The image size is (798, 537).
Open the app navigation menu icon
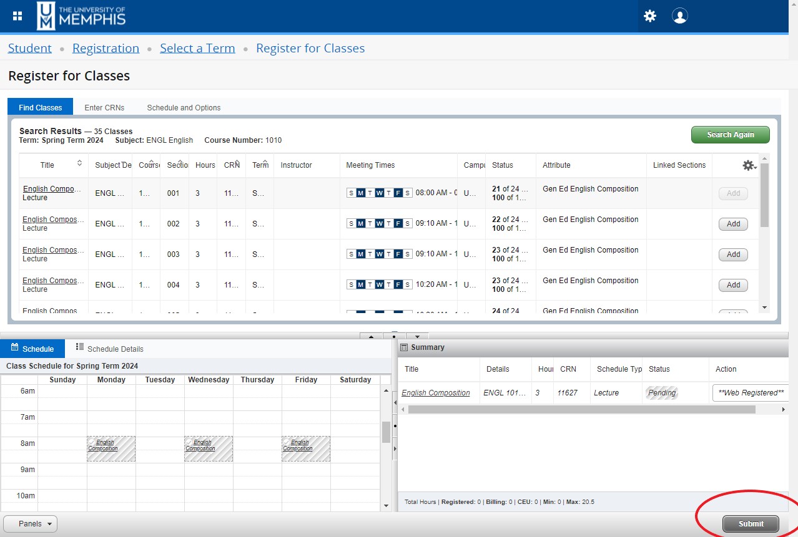17,15
